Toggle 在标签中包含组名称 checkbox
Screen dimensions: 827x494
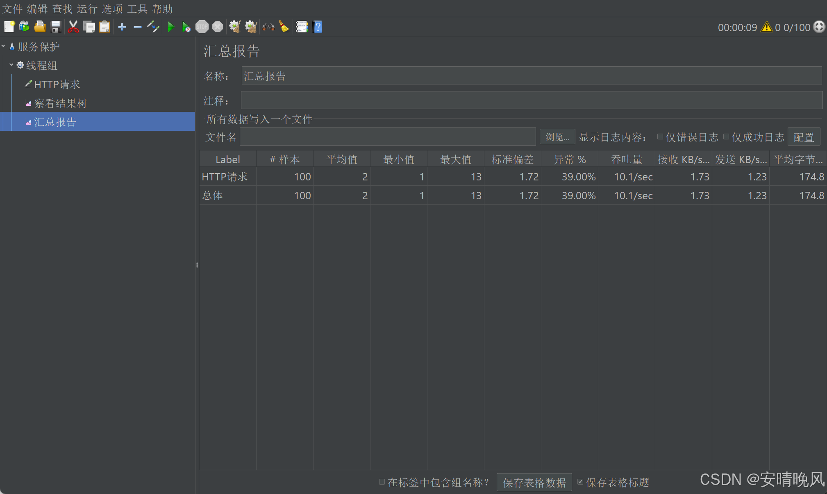(x=382, y=482)
